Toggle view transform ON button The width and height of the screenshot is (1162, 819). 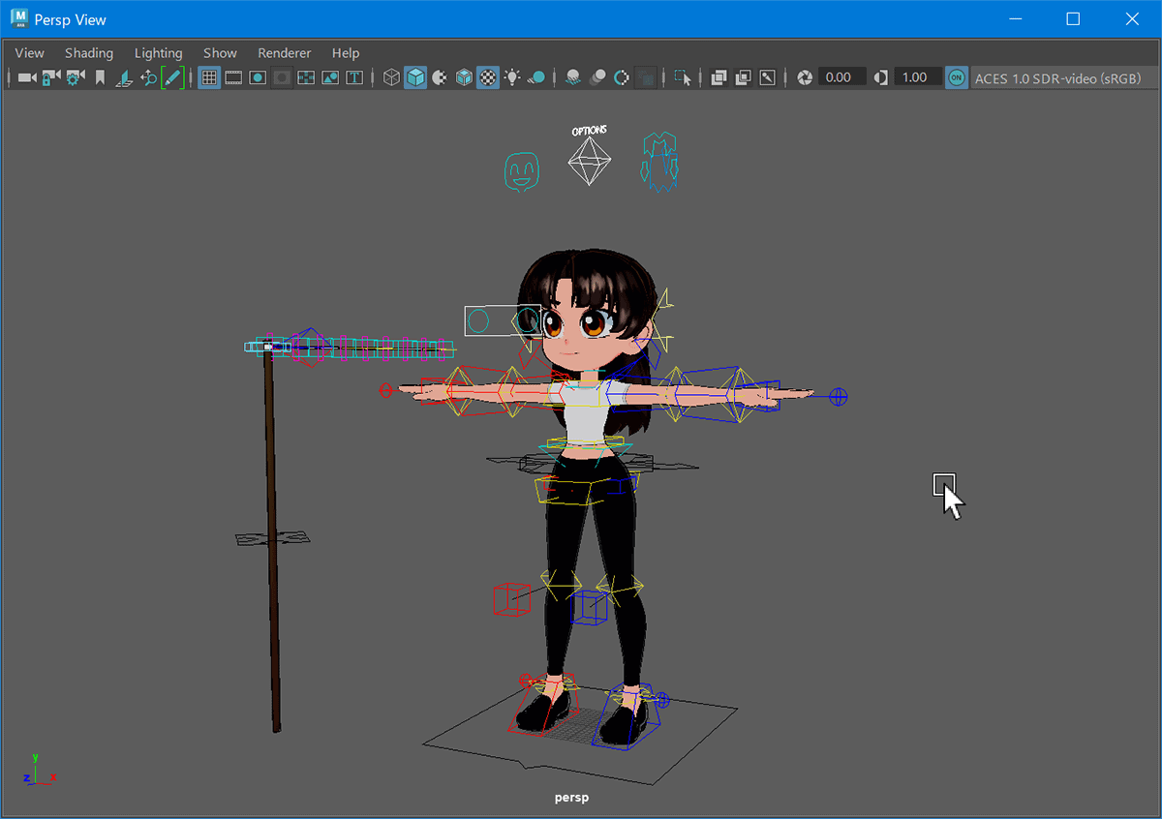[x=956, y=77]
